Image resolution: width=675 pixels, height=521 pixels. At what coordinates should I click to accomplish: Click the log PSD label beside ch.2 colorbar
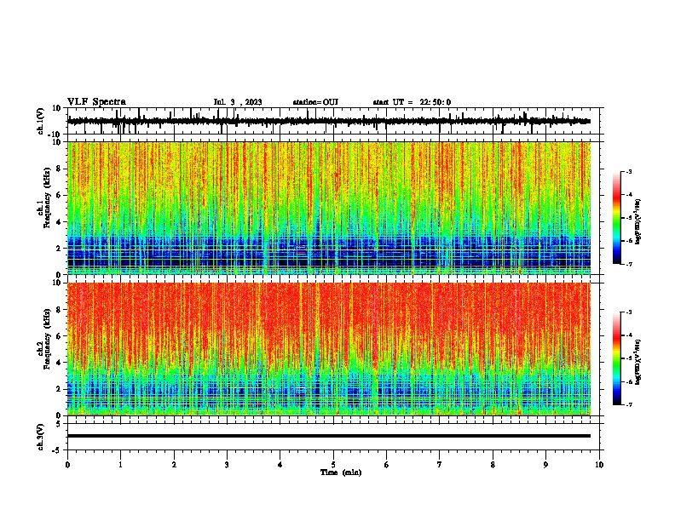click(637, 362)
